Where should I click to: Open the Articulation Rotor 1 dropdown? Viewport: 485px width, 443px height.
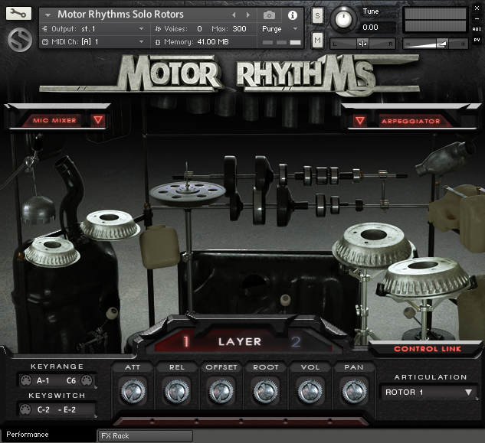[x=428, y=393]
